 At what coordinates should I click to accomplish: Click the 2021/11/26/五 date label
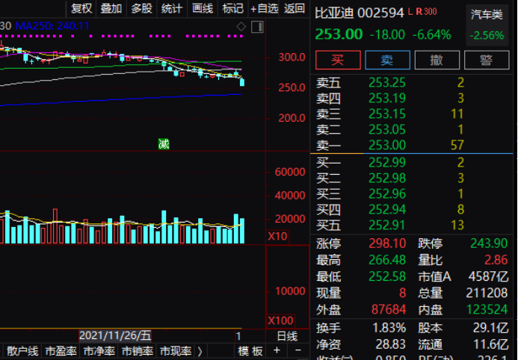[x=115, y=335]
